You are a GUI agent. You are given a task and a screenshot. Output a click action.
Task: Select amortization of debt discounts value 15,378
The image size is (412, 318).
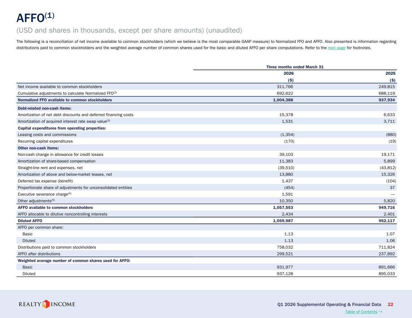(x=286, y=115)
